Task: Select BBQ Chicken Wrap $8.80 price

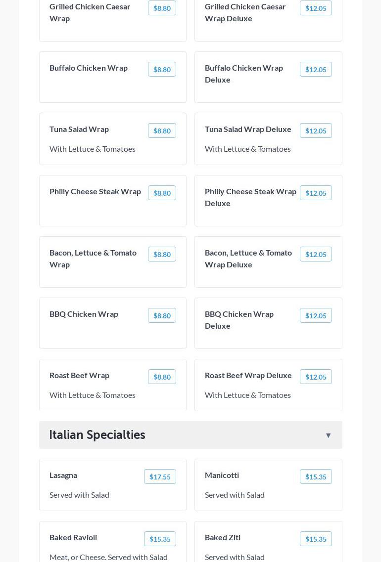Action: [162, 316]
